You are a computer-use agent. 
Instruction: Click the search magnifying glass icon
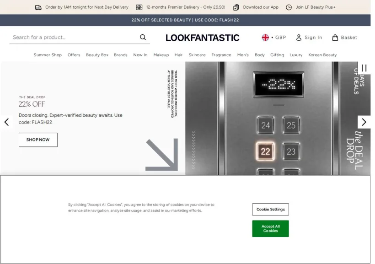pyautogui.click(x=143, y=38)
